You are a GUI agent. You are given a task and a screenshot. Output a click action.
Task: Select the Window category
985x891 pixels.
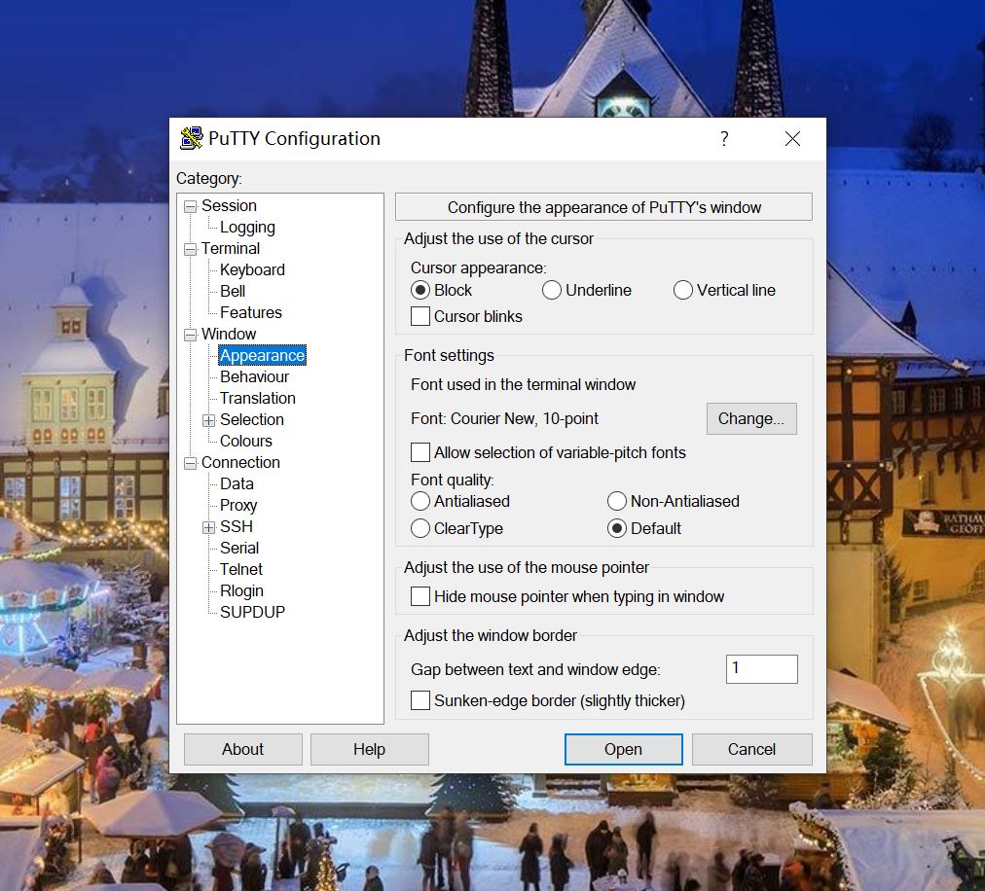click(x=229, y=334)
